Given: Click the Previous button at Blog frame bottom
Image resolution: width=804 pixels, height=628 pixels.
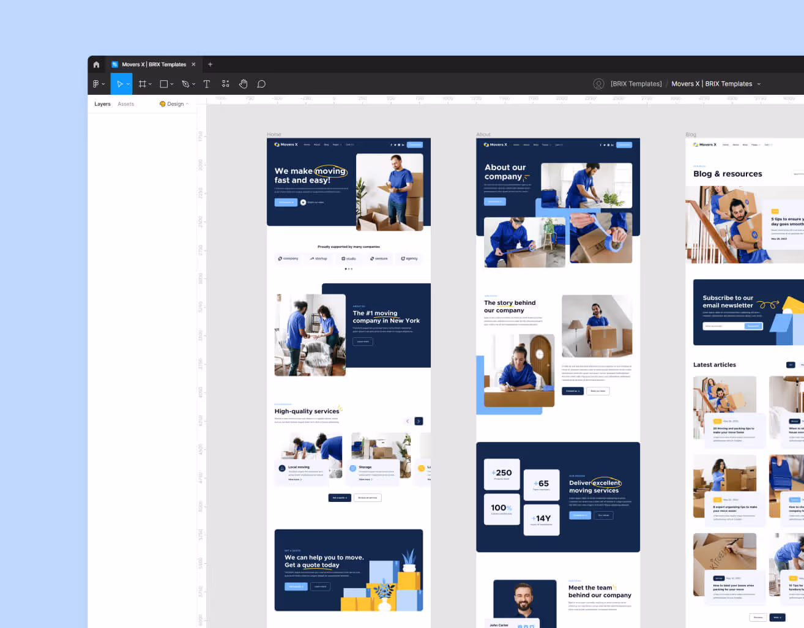Looking at the screenshot, I should (x=758, y=617).
